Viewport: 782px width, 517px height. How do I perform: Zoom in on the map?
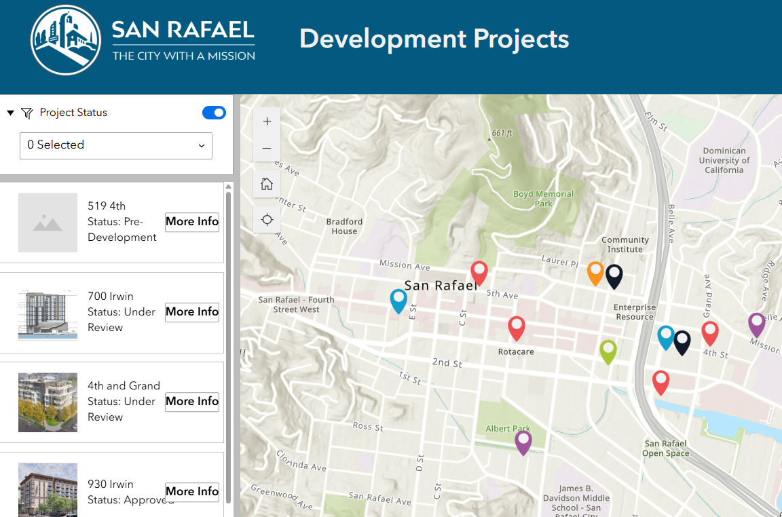coord(267,121)
